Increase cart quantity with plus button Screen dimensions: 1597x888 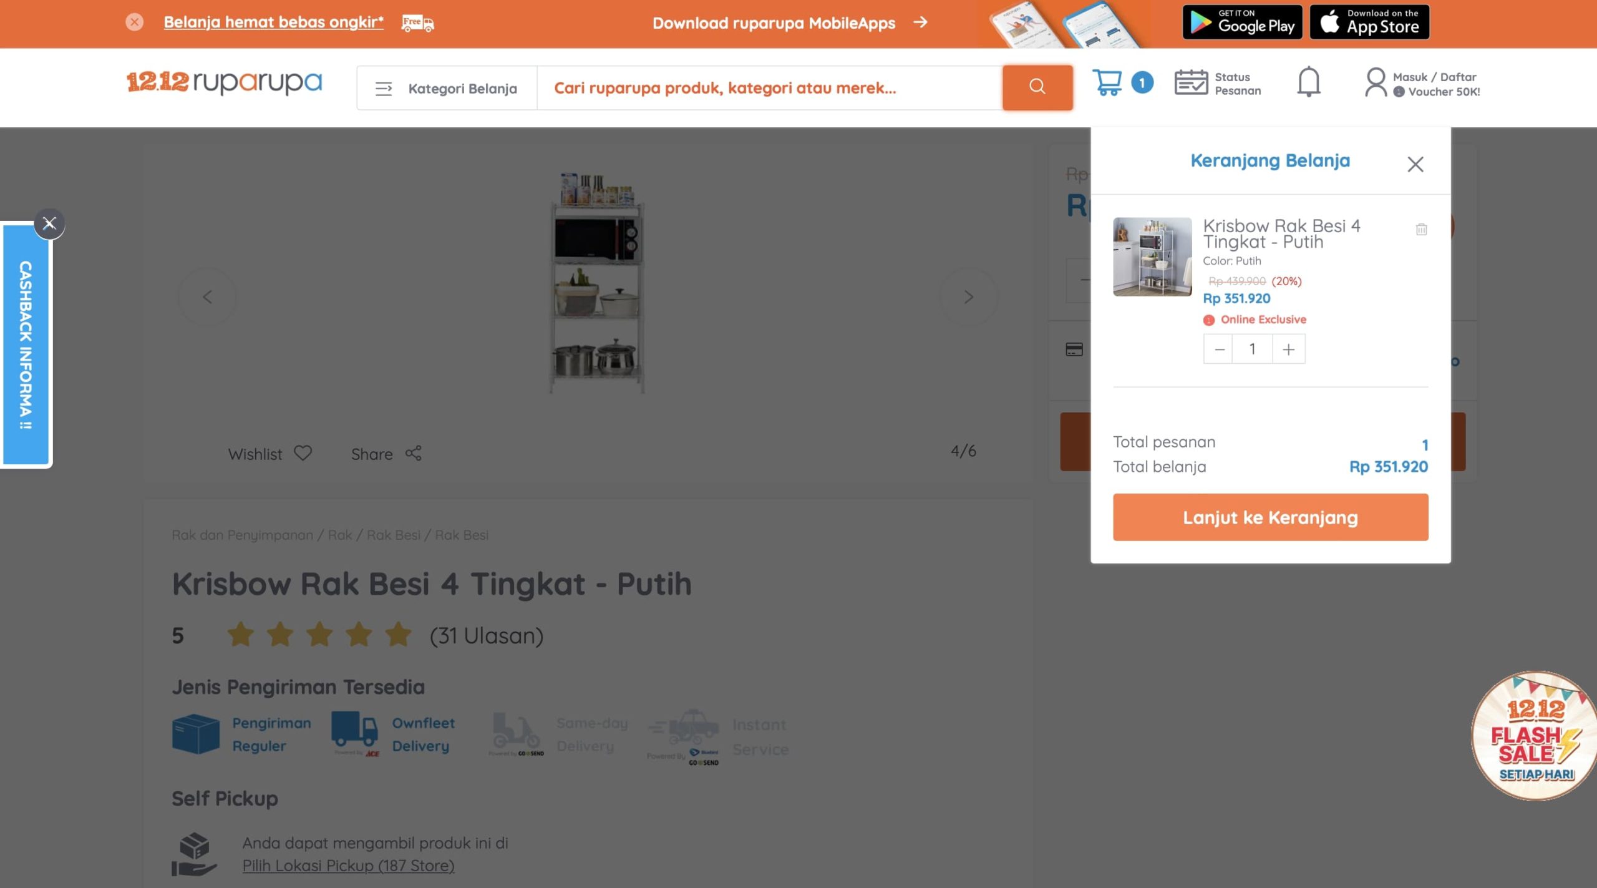(1288, 349)
